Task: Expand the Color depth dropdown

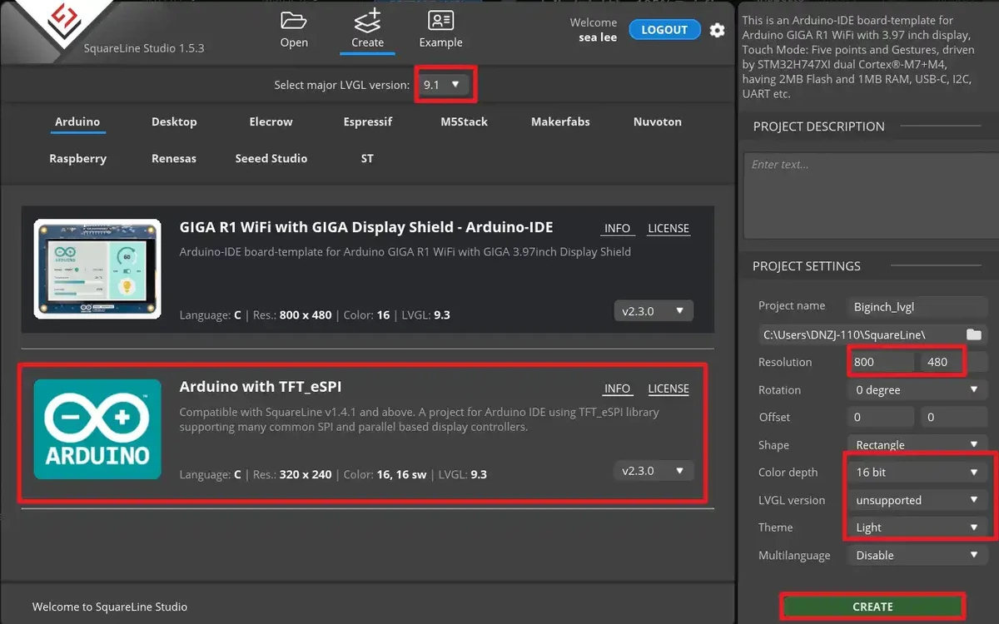Action: 917,472
